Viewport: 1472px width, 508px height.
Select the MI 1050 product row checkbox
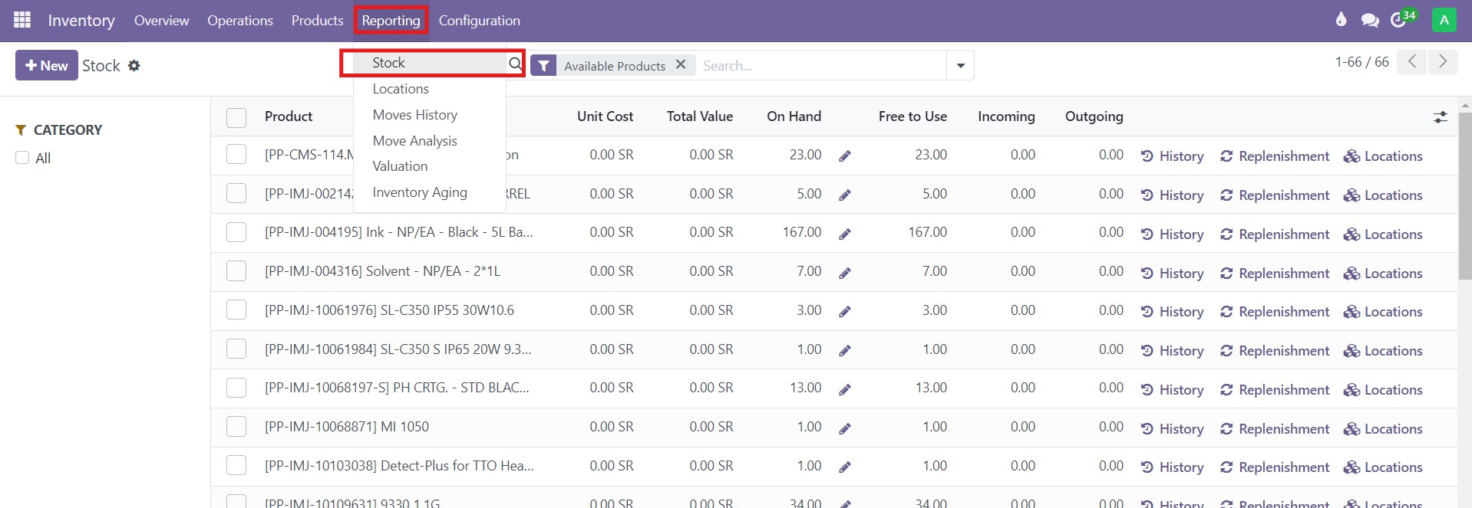[x=236, y=427]
